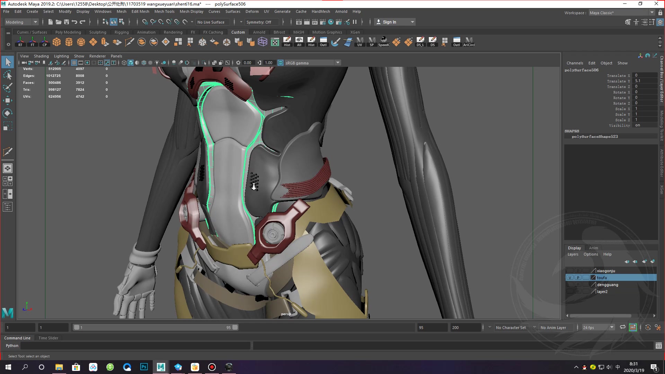Click create new layer icon
Viewport: 665px width, 374px height.
[644, 261]
